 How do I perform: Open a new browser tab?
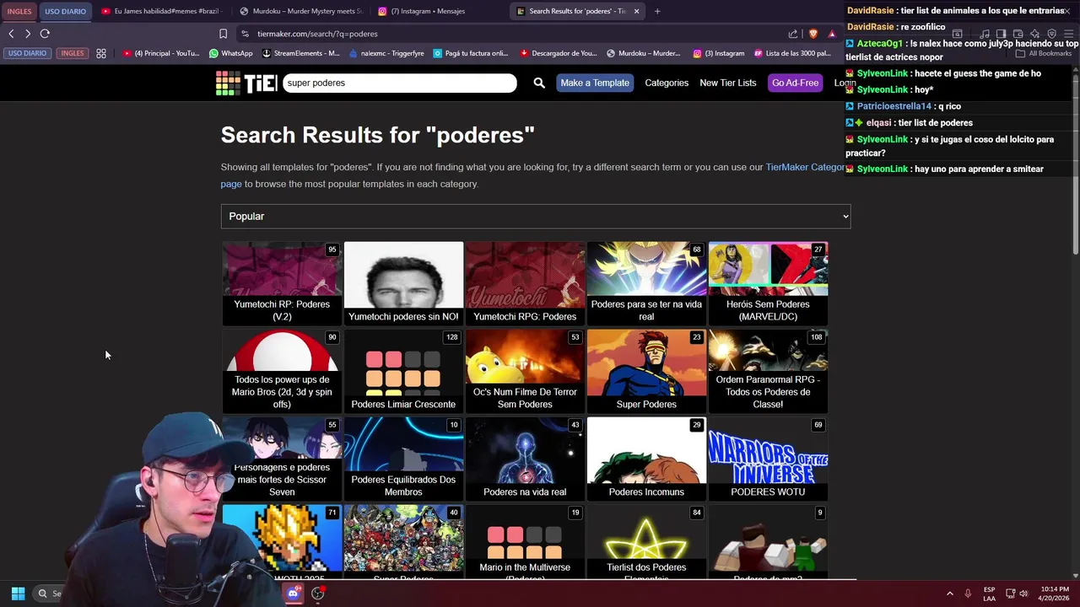(657, 11)
